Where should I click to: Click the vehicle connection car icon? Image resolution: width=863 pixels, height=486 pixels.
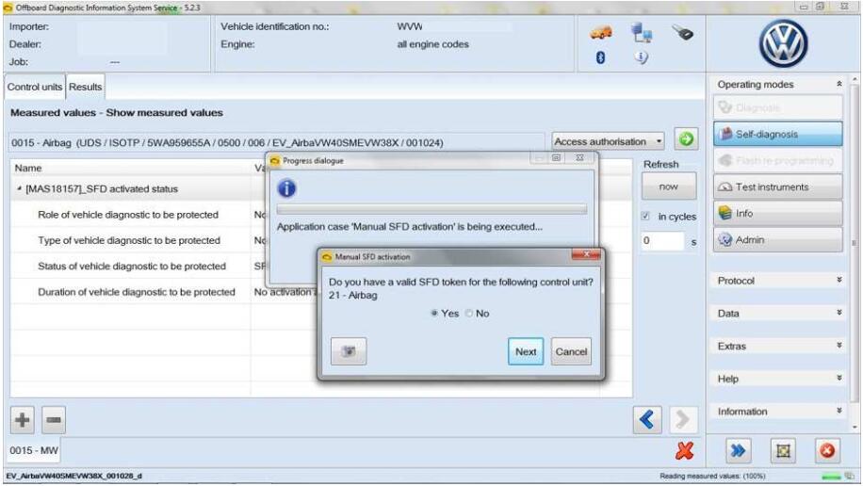(x=600, y=33)
